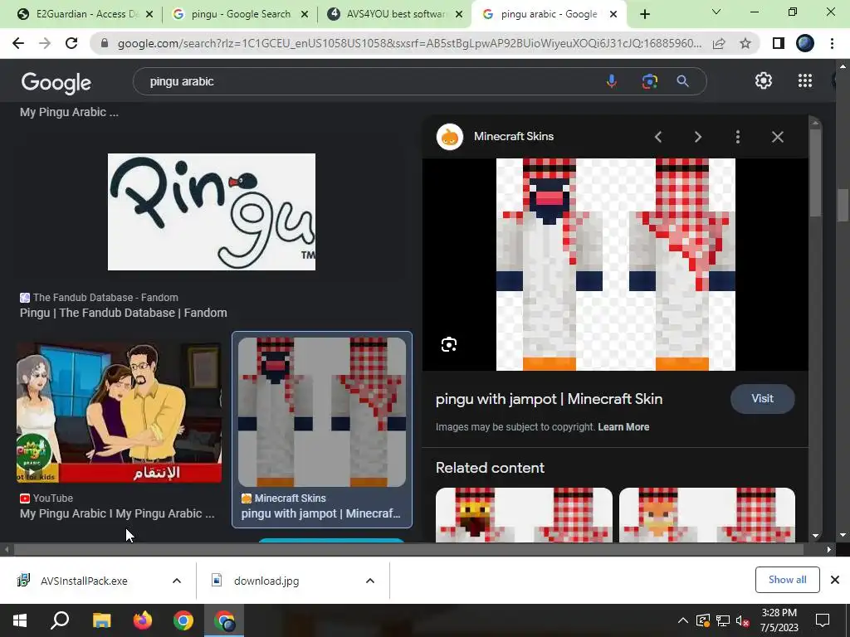Show next image in preview panel
The width and height of the screenshot is (850, 637).
(x=697, y=137)
